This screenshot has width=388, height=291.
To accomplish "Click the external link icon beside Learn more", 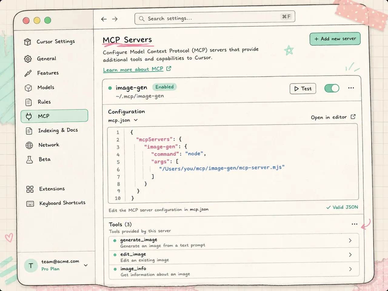I will coord(169,69).
